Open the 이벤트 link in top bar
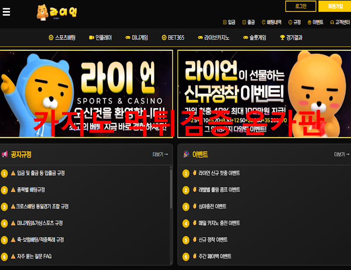The width and height of the screenshot is (351, 270). (315, 22)
